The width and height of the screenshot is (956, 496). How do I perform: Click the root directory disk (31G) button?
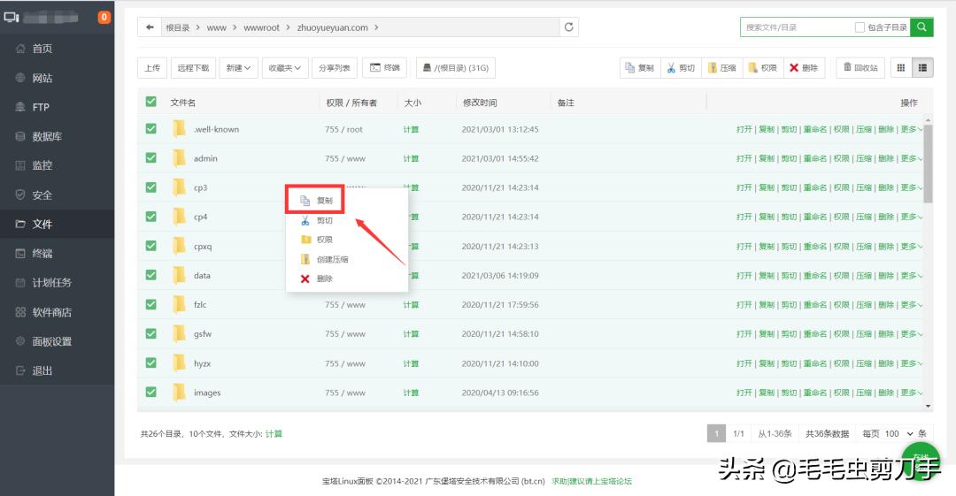456,67
